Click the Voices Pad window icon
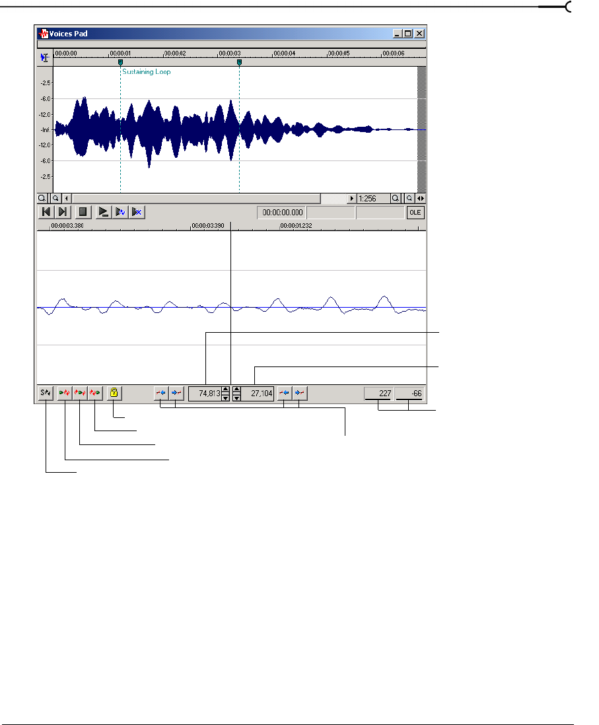This screenshot has height=725, width=599. [x=44, y=34]
